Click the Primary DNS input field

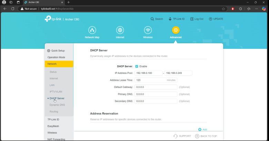click(156, 94)
